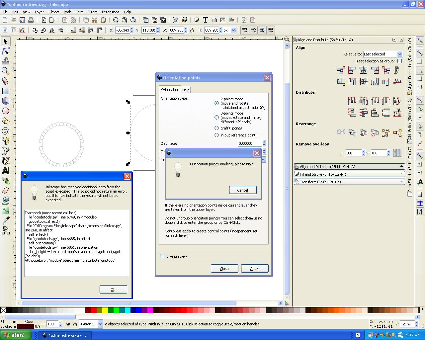Open the Extensions menu
Screen dimensions: 425x340
point(111,12)
